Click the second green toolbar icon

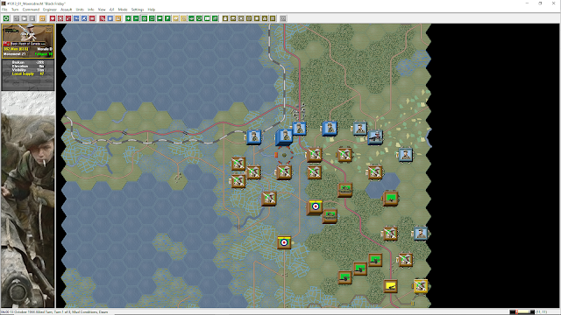pos(136,18)
